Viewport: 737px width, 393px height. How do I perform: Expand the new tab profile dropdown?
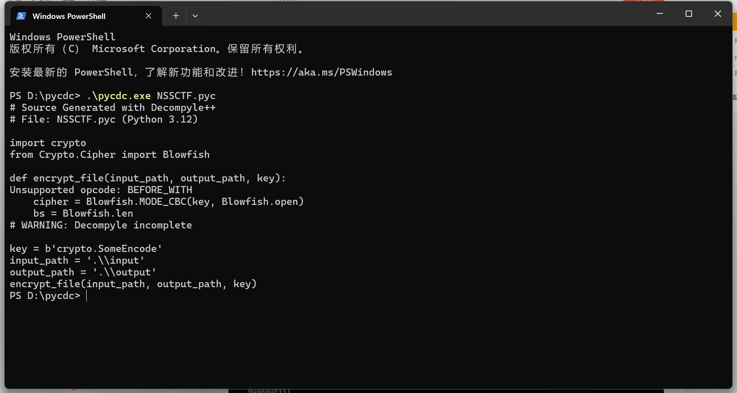[195, 16]
